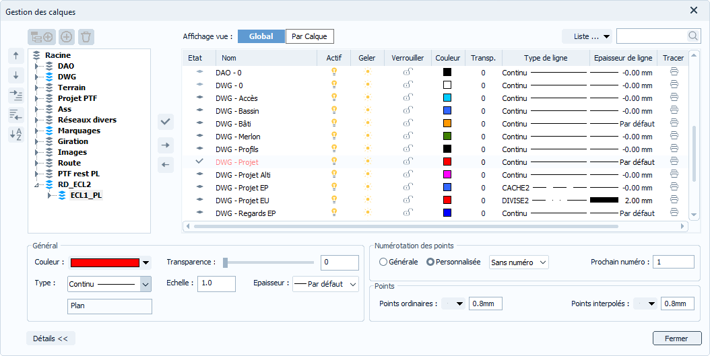
Task: Select the Personnalisée radio button
Action: [430, 262]
